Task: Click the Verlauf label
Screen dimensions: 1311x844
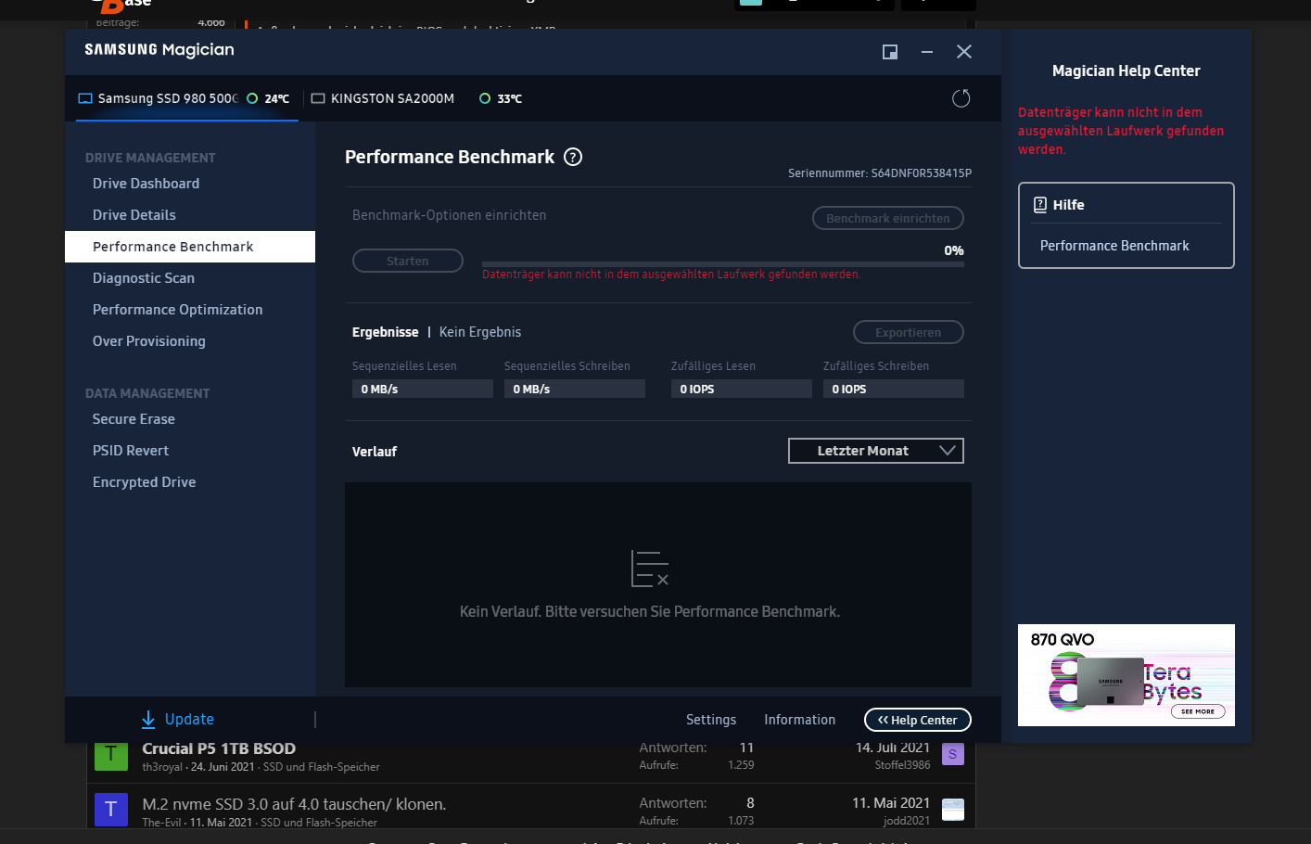Action: pyautogui.click(x=375, y=452)
